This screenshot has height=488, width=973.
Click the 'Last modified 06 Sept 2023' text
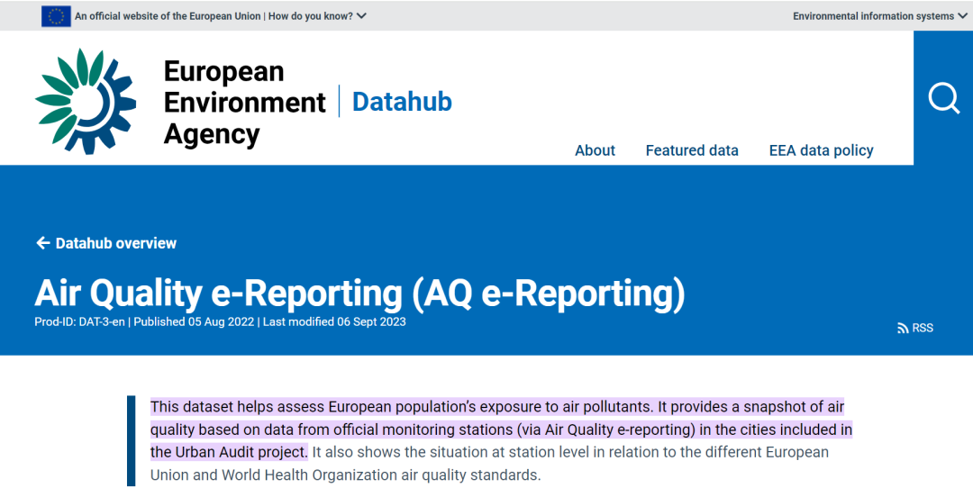point(334,321)
